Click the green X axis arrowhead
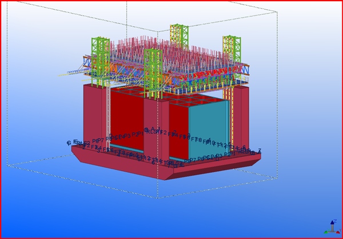343x239 pixels. (x=325, y=232)
